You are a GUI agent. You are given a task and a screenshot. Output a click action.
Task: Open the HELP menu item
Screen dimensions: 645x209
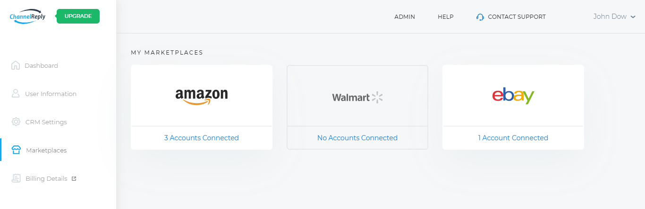446,17
